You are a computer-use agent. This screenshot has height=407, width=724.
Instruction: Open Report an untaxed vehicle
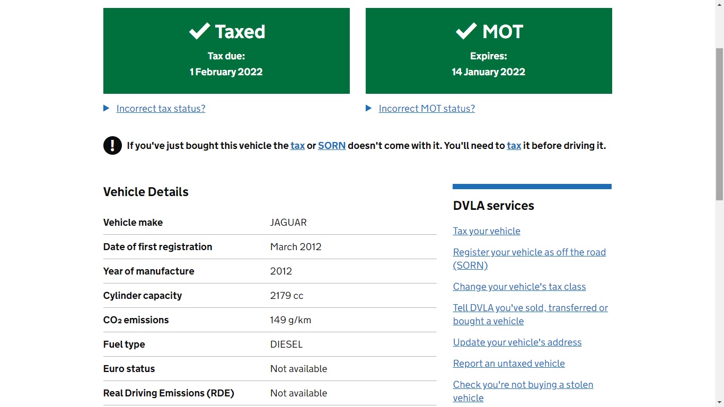click(x=509, y=364)
